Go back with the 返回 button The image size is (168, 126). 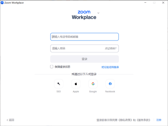pyautogui.click(x=10, y=120)
